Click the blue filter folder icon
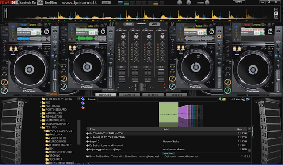 (x=83, y=103)
